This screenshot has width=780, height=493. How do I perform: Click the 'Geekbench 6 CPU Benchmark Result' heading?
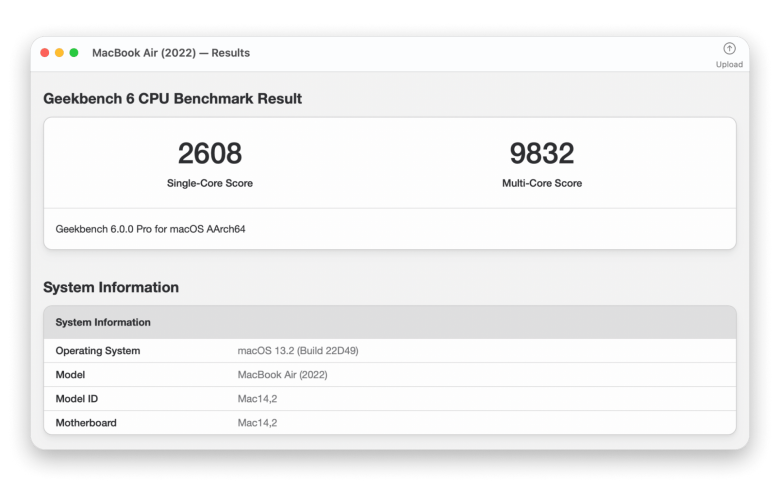tap(172, 98)
